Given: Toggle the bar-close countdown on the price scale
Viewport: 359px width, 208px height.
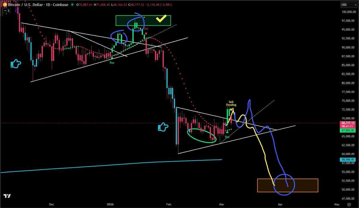Looking at the screenshot, I should 348,126.
